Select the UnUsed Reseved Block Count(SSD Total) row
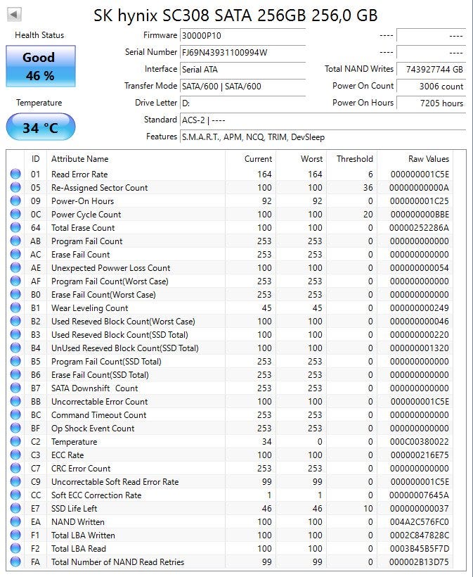 pos(230,348)
